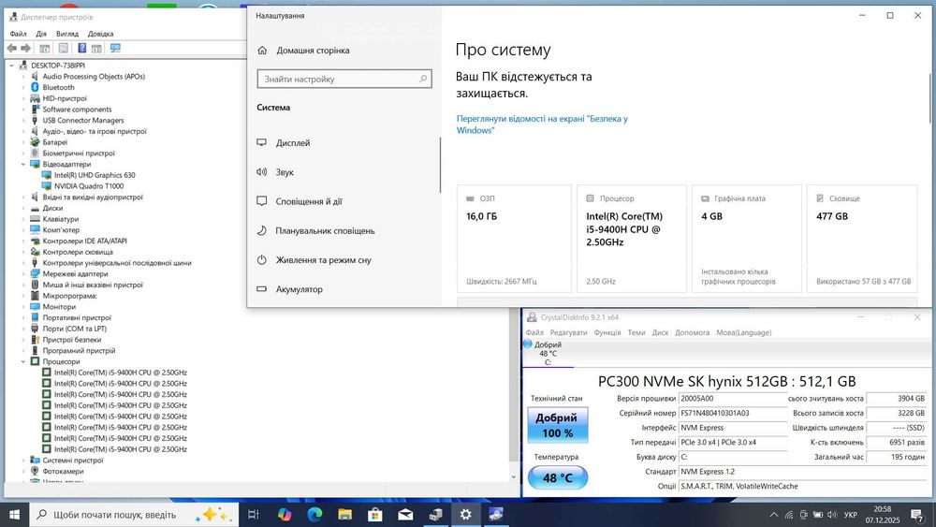This screenshot has height=527, width=936.
Task: Click the Знайти настройку search field
Action: pyautogui.click(x=344, y=79)
